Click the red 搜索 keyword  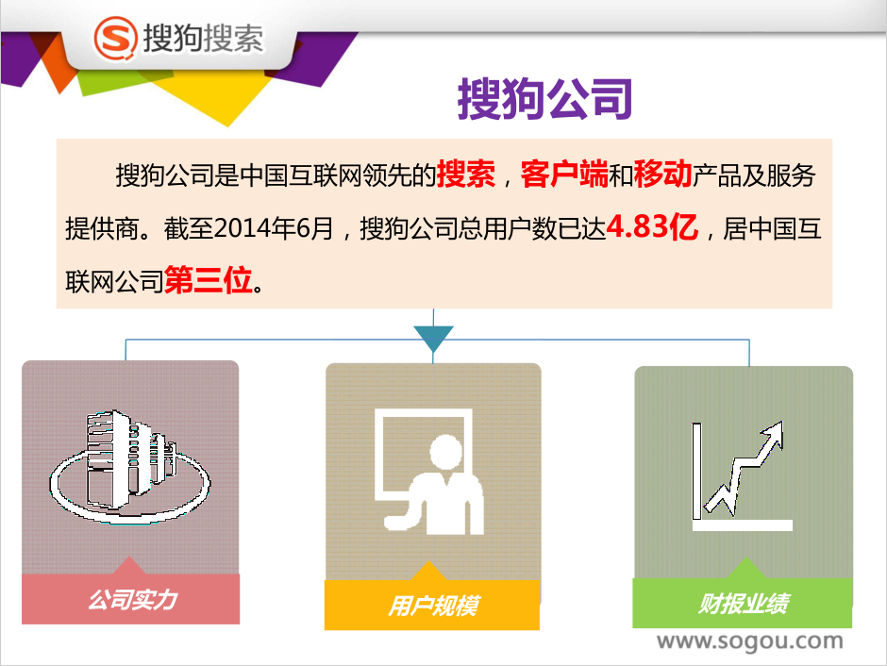click(466, 174)
